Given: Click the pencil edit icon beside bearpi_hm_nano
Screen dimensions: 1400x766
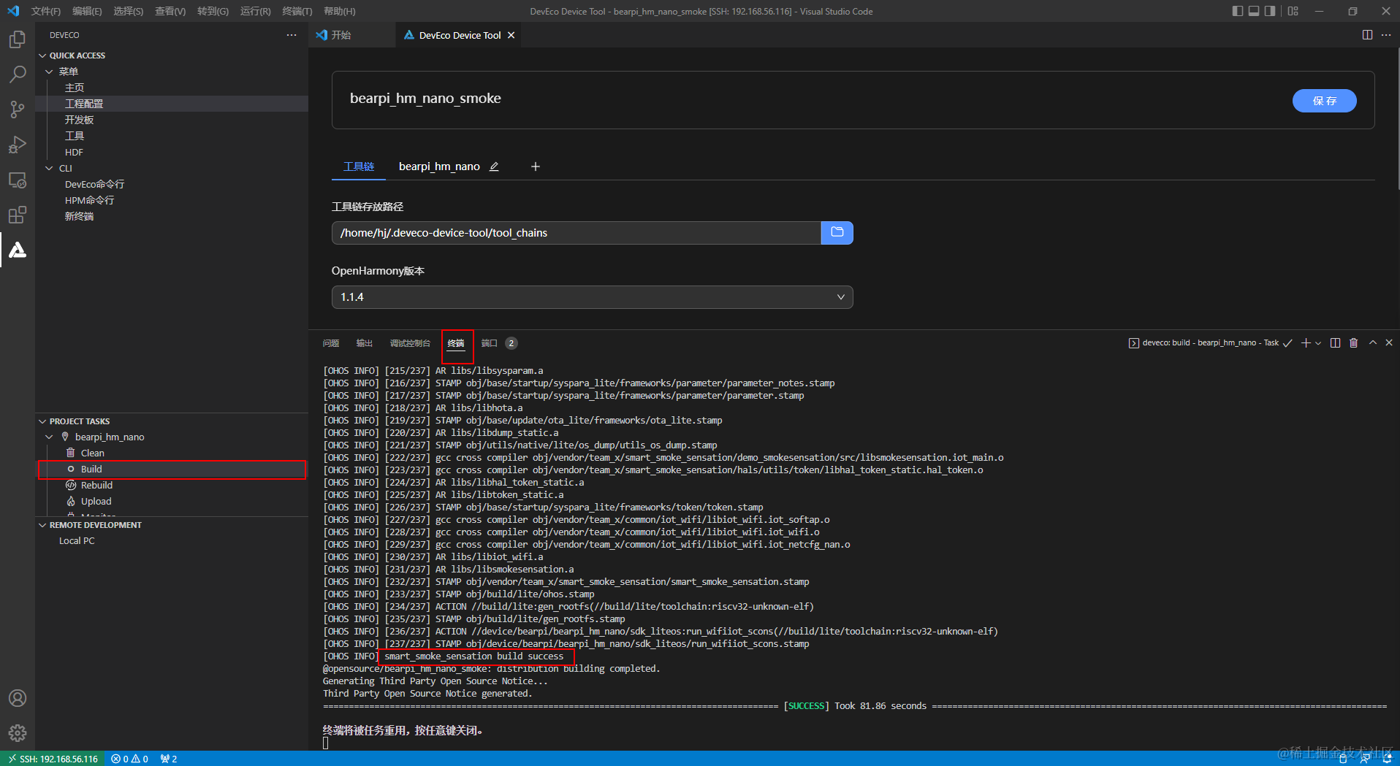Looking at the screenshot, I should (x=494, y=166).
